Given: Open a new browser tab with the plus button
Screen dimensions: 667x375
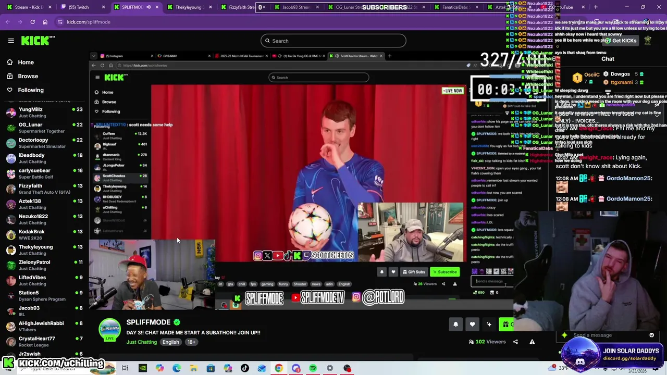Looking at the screenshot, I should (596, 7).
